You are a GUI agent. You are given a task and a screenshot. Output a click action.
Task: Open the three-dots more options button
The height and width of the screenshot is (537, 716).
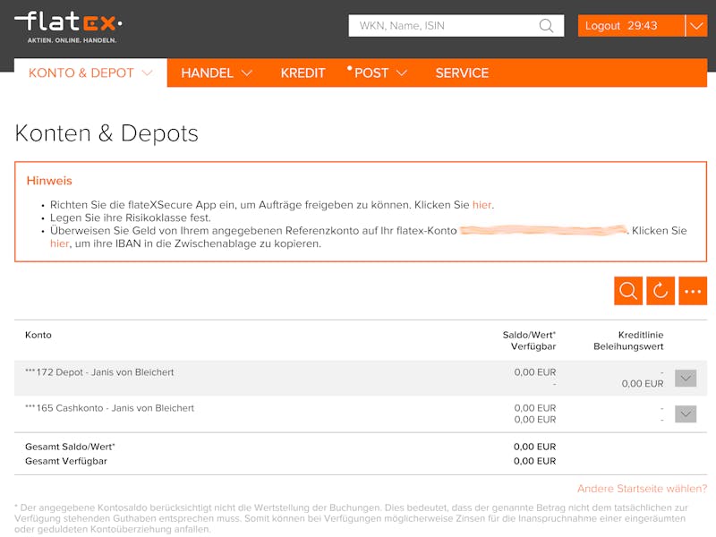pyautogui.click(x=693, y=290)
